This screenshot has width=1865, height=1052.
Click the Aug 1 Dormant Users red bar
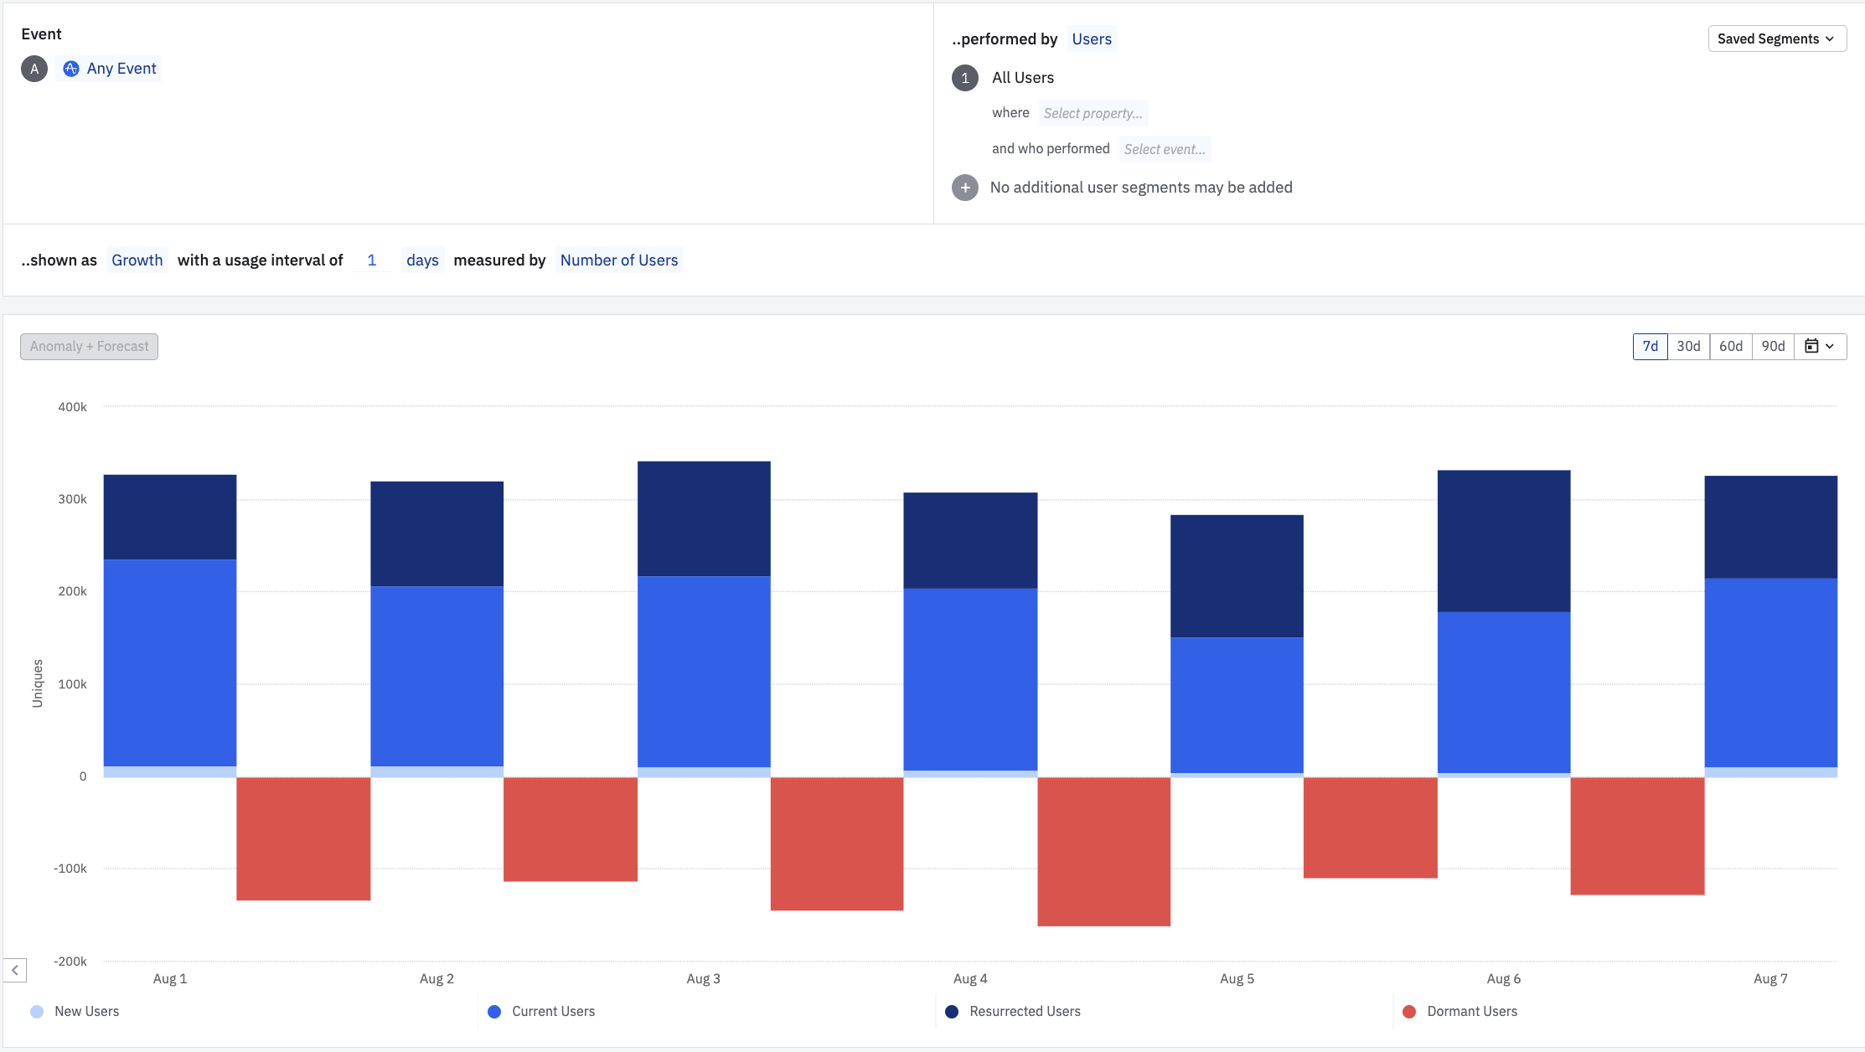coord(303,839)
